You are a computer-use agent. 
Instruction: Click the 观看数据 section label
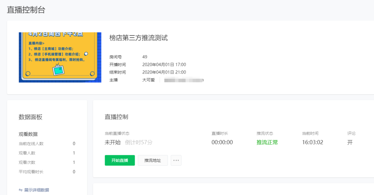click(28, 134)
